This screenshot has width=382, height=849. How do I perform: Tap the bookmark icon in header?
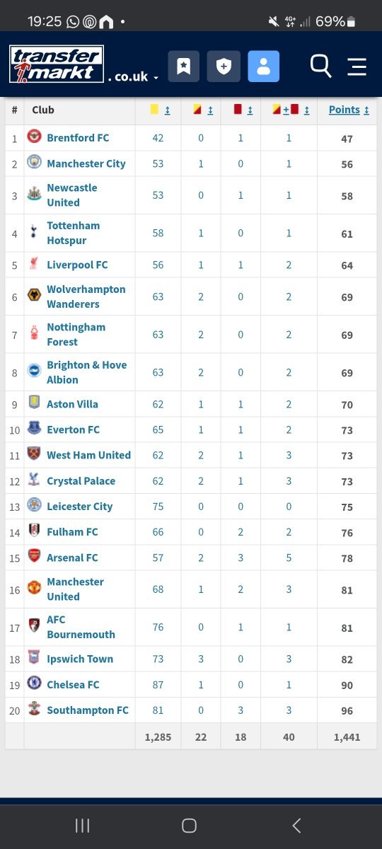pos(183,67)
